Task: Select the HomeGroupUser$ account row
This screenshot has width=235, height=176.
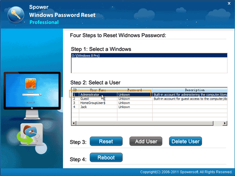Action: (150, 103)
